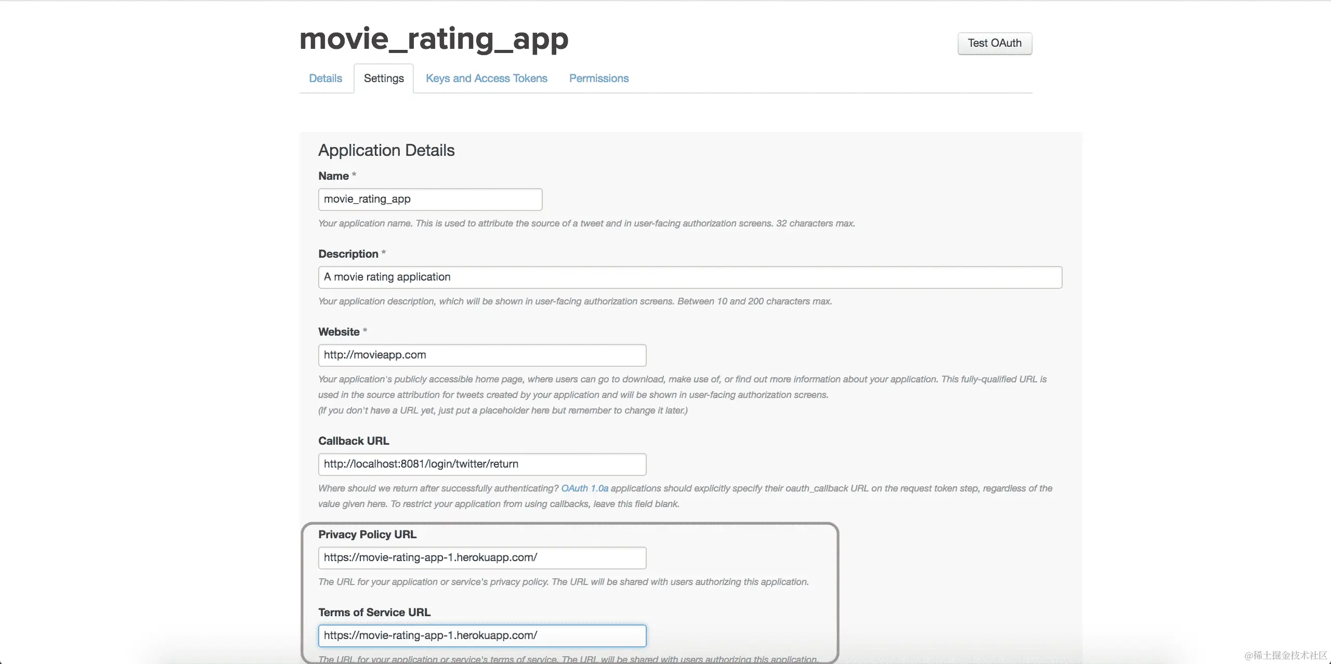Open the OAuth 1.0a link
This screenshot has height=664, width=1331.
[x=584, y=488]
